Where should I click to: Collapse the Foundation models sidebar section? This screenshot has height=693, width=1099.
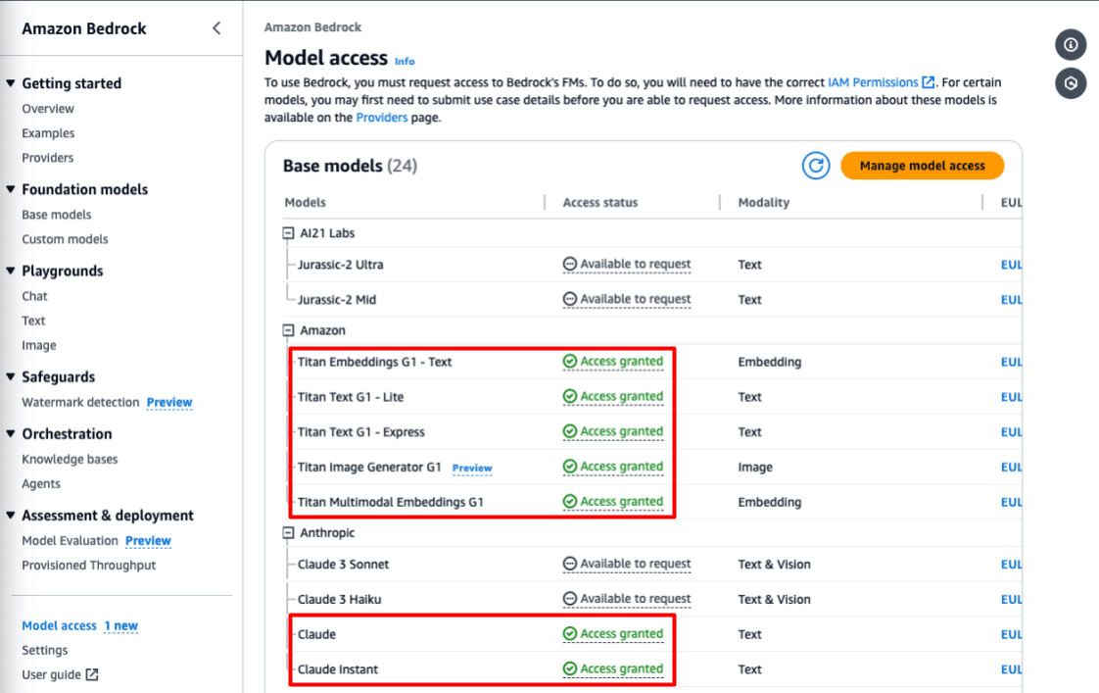(12, 189)
